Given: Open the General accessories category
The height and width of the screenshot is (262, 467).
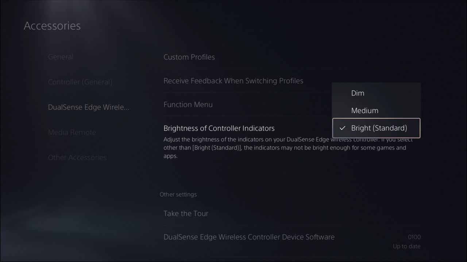Looking at the screenshot, I should 61,57.
